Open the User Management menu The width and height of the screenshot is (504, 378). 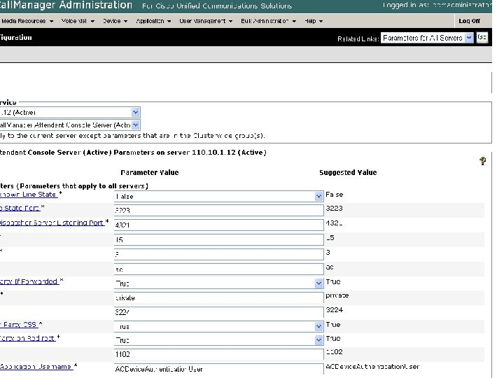[x=206, y=21]
